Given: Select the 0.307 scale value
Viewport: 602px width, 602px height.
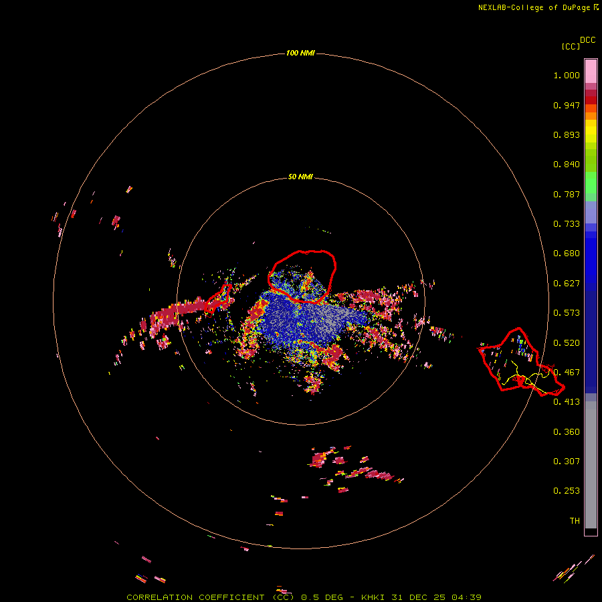Looking at the screenshot, I should (567, 462).
